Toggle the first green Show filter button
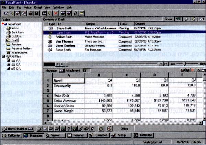Image resolution: width=206 pixels, height=145 pixels. (x=178, y=19)
